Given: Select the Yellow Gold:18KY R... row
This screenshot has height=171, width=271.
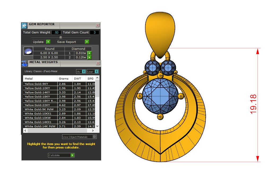Looking at the screenshot, I should click(x=59, y=101).
